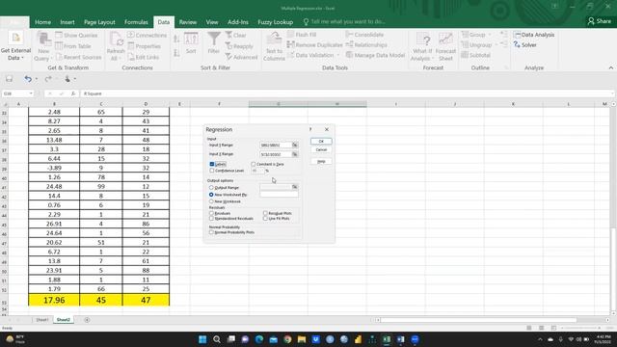The image size is (617, 347).
Task: Switch to Page Layout tab
Action: click(99, 22)
